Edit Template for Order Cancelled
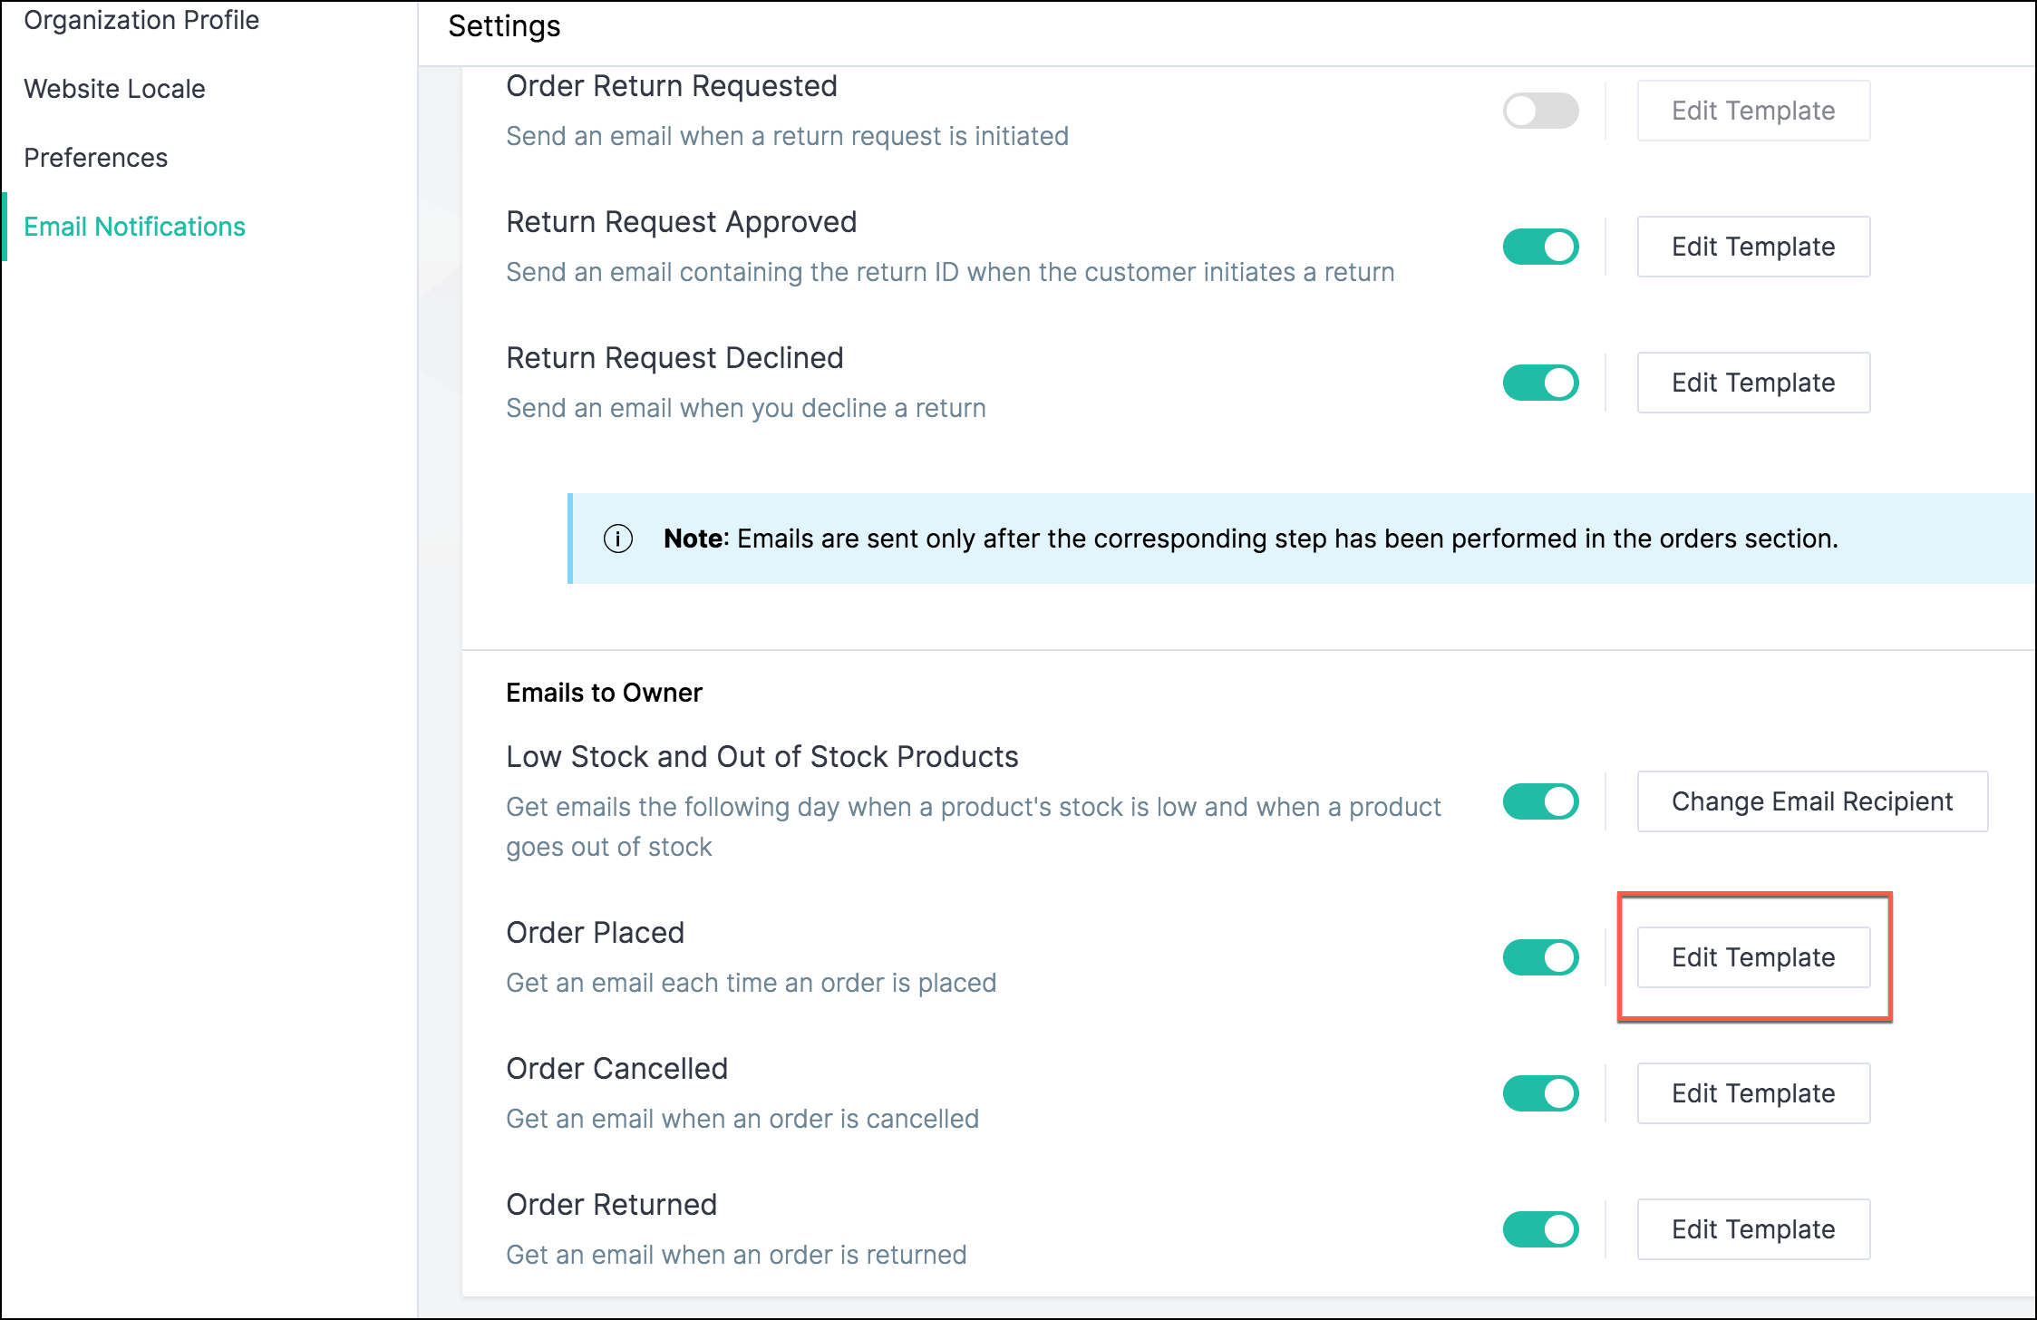Image resolution: width=2037 pixels, height=1320 pixels. [x=1752, y=1093]
